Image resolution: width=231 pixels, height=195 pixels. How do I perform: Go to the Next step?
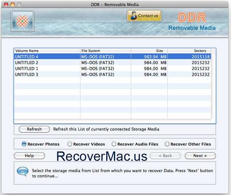pos(200,156)
